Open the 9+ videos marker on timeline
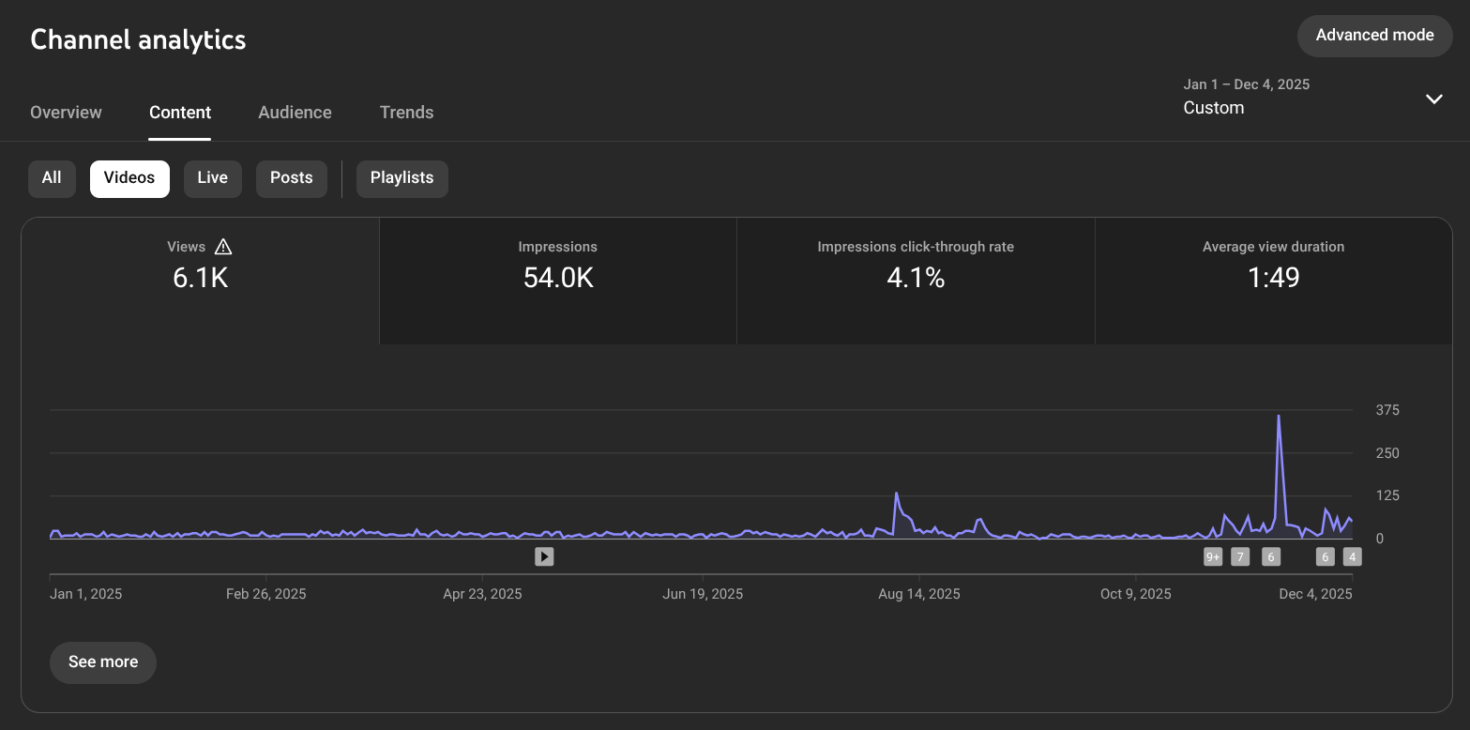The width and height of the screenshot is (1470, 730). coord(1213,556)
